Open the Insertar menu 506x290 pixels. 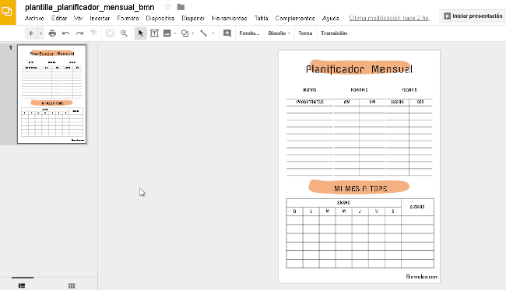[100, 19]
